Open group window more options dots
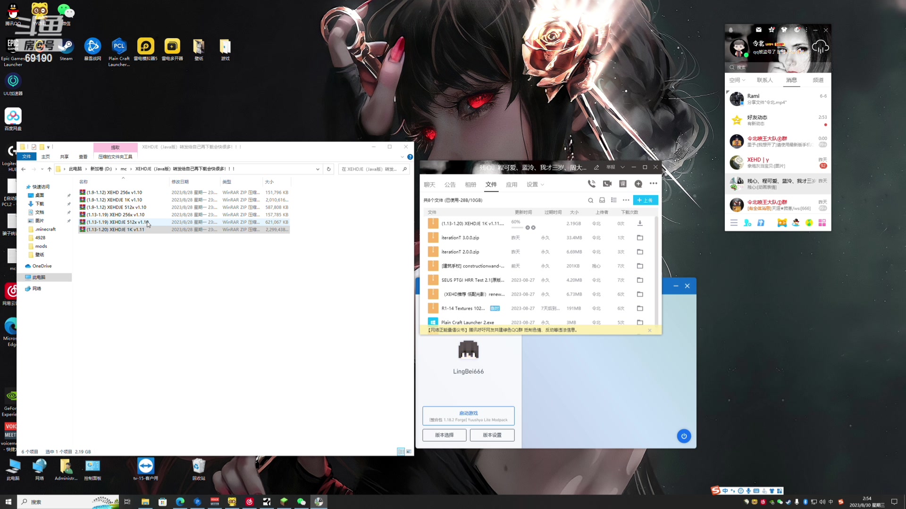This screenshot has width=906, height=509. [x=654, y=184]
